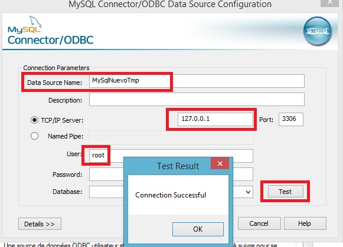
Task: Click the 'Connection Parameters' group label
Action: point(56,68)
